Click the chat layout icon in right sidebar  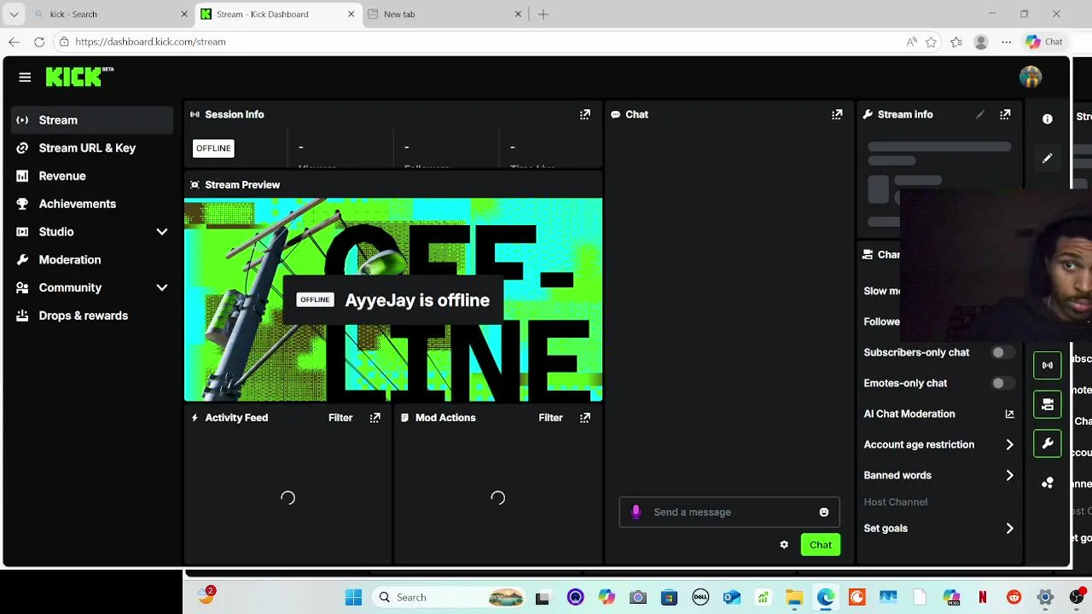[1048, 404]
